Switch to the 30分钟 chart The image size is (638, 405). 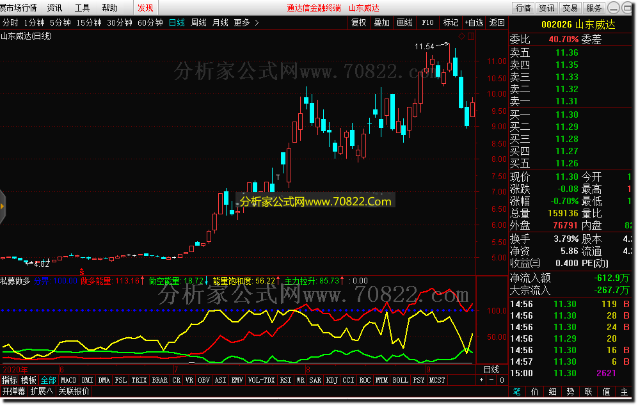(x=120, y=23)
